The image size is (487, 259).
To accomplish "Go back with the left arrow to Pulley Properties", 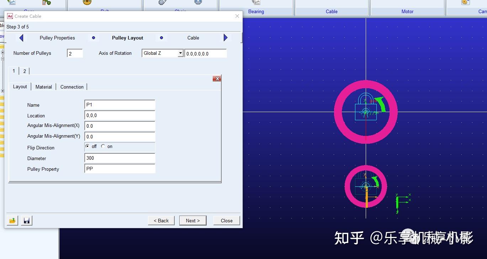I will (x=21, y=38).
